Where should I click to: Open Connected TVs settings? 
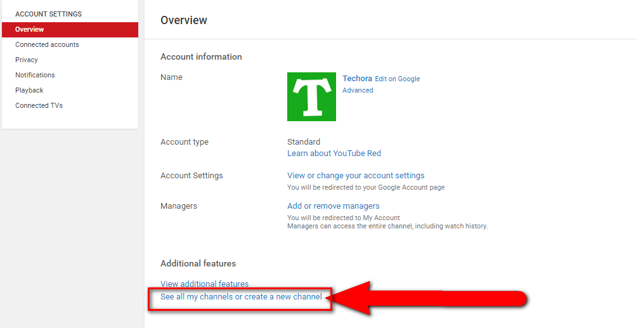coord(39,105)
